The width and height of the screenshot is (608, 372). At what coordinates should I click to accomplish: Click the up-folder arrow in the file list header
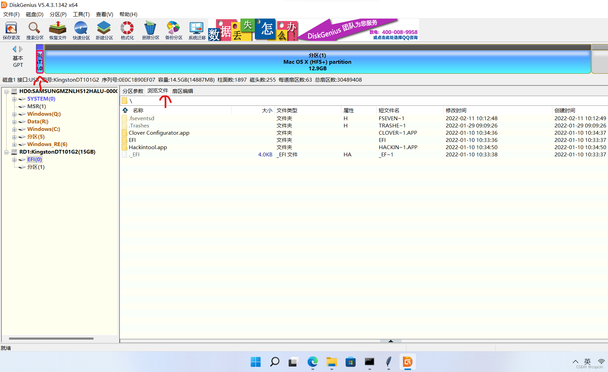click(x=125, y=110)
